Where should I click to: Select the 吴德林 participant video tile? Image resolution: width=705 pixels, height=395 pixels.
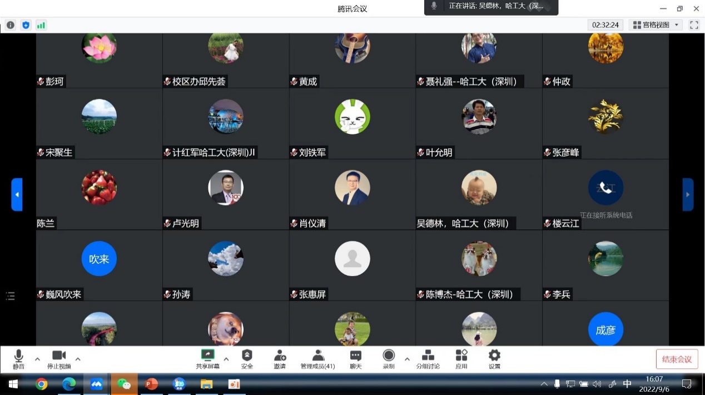(479, 194)
